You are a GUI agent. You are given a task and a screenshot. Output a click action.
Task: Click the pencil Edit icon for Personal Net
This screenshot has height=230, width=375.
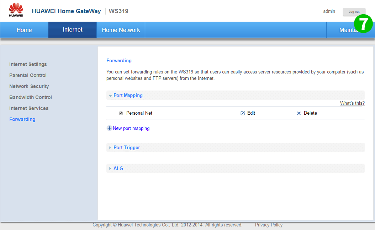(x=243, y=113)
